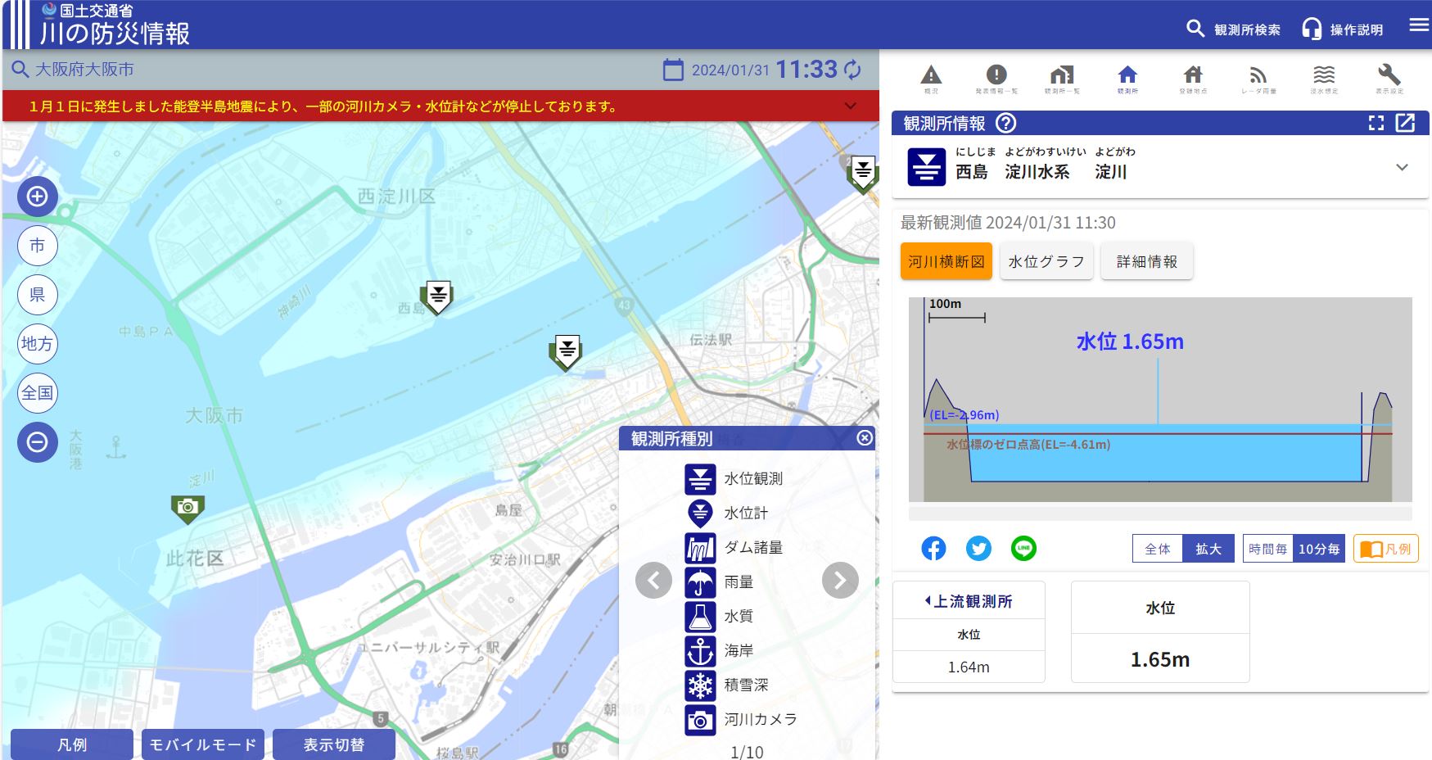Expand the red earthquake notice banner

pyautogui.click(x=851, y=106)
